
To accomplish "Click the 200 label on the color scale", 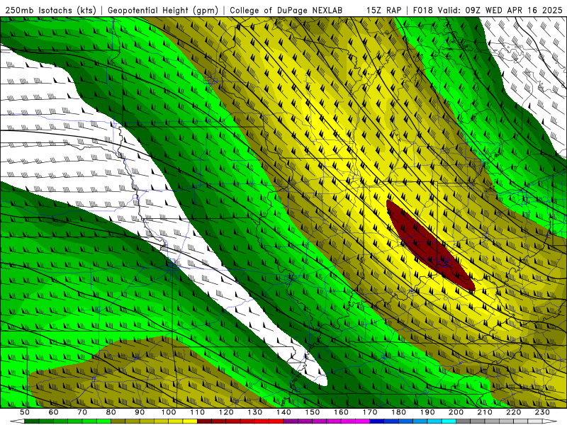I will coord(456,412).
